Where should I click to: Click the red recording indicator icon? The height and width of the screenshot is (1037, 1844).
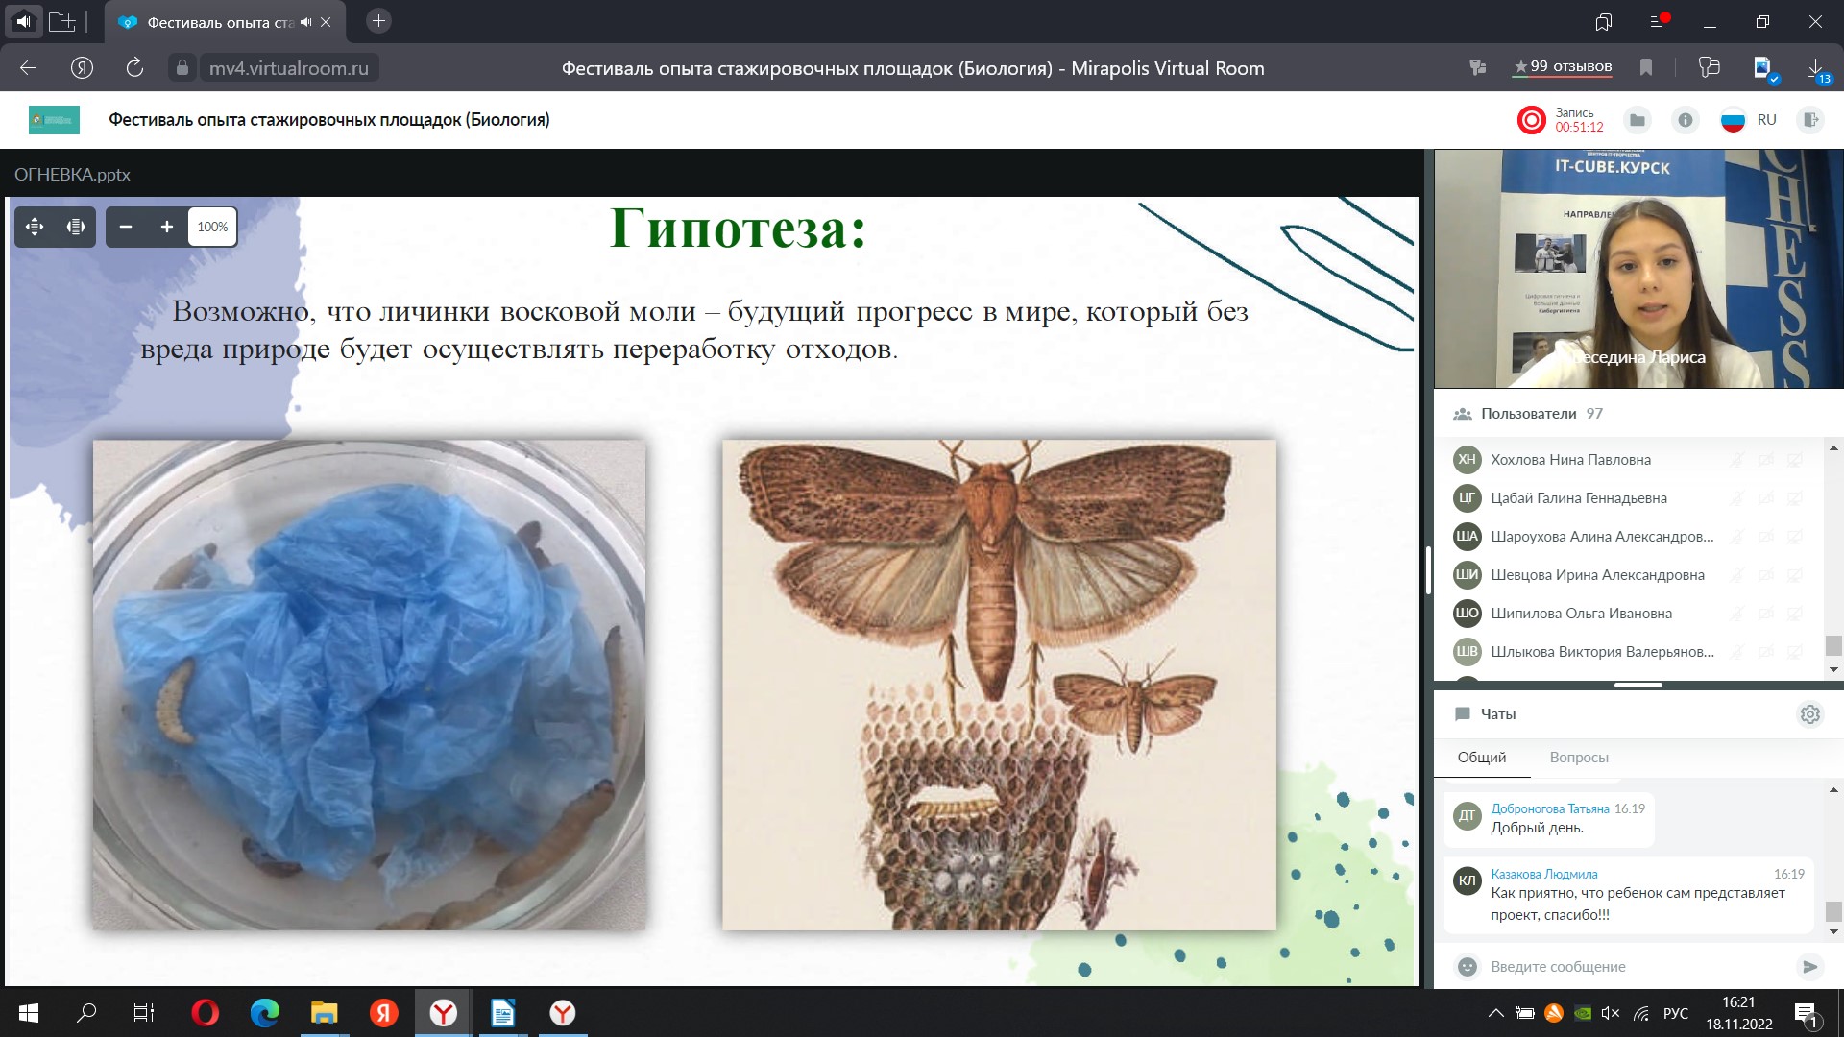tap(1531, 120)
